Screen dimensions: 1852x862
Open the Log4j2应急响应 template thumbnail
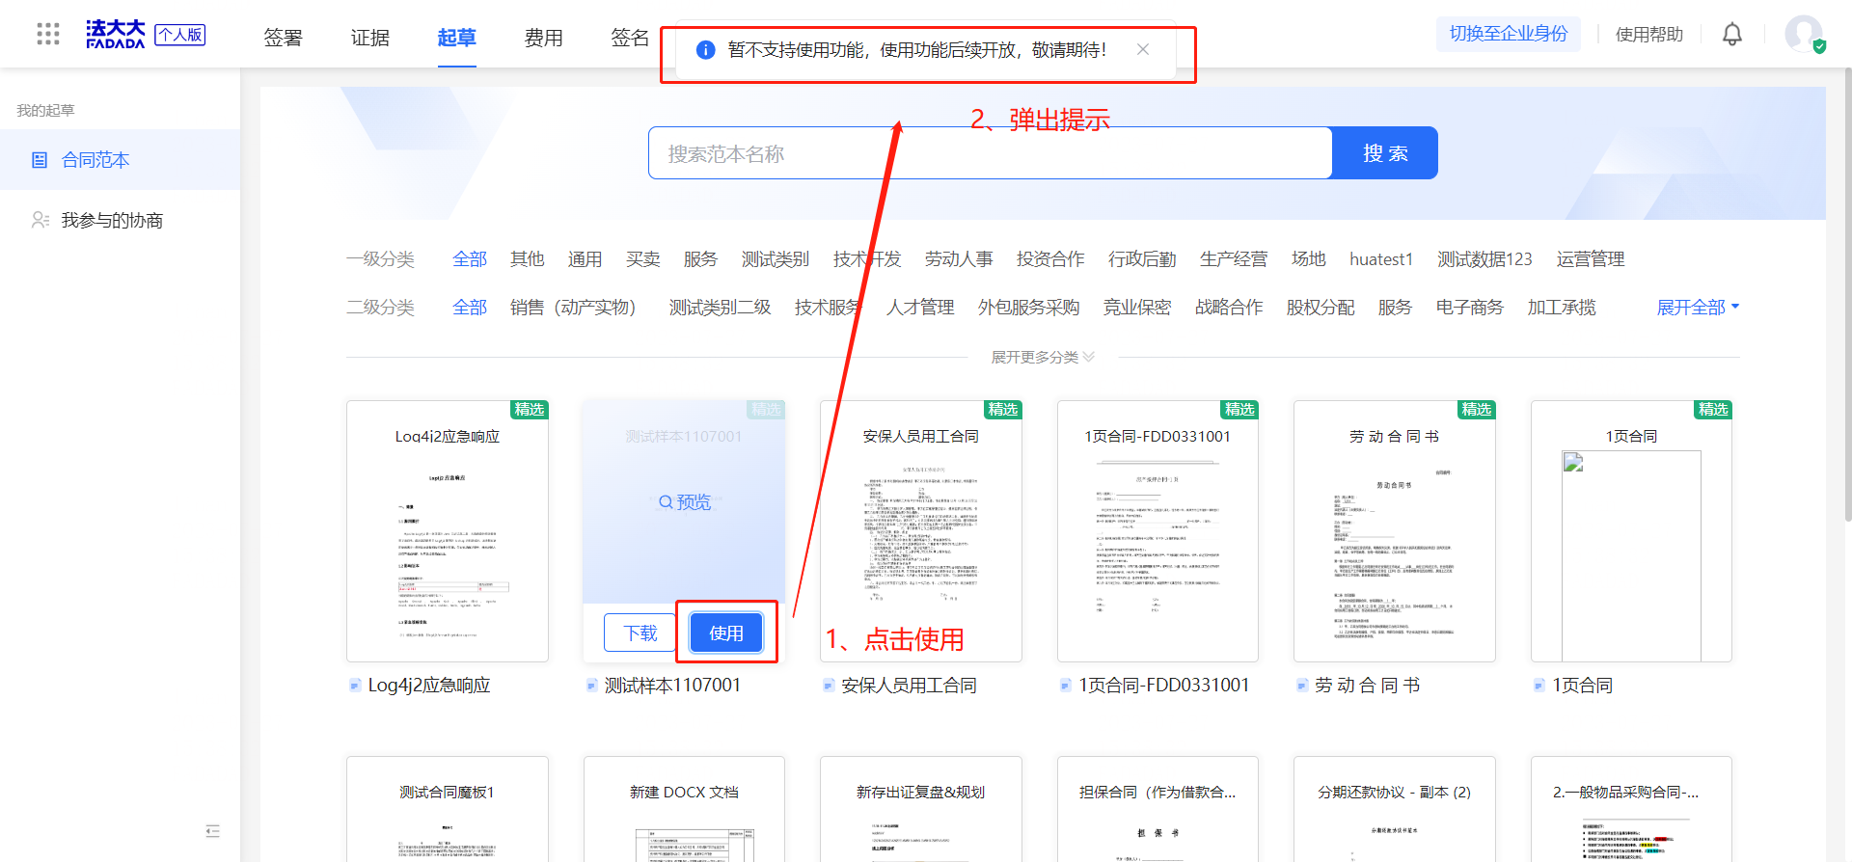tap(448, 531)
